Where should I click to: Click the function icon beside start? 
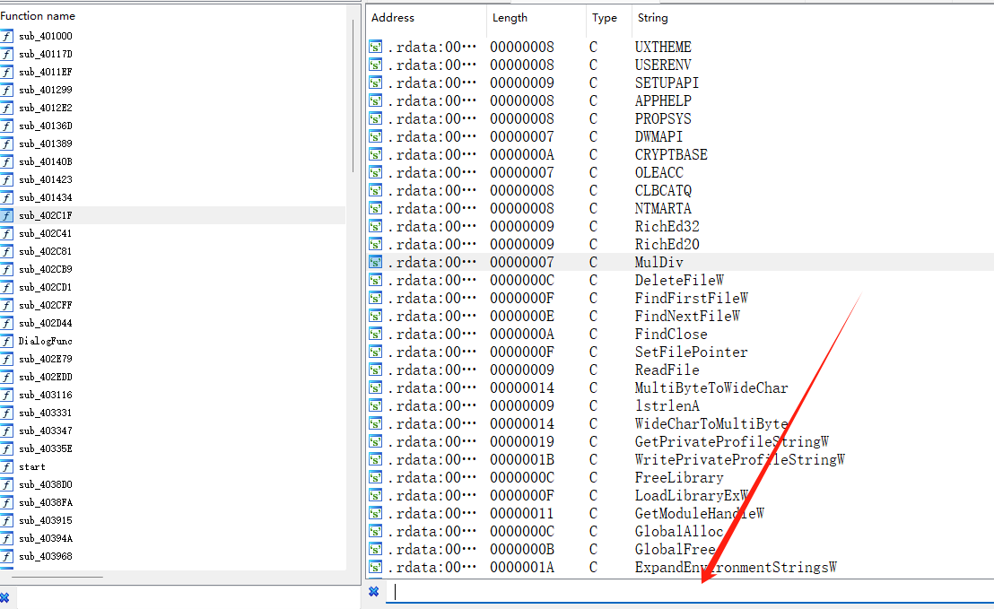[7, 466]
